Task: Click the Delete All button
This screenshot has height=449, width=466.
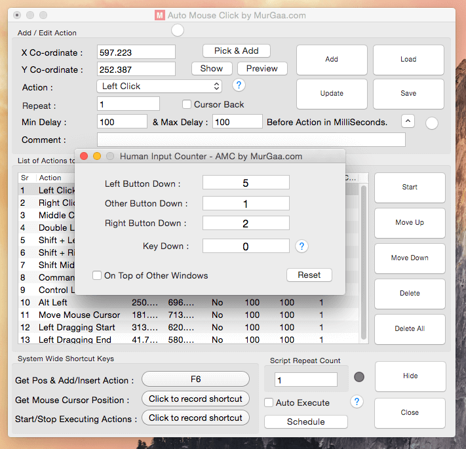Action: tap(410, 328)
